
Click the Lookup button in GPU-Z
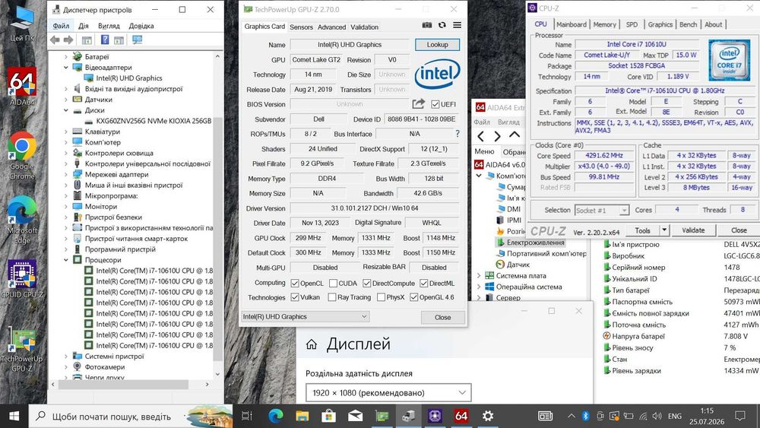point(437,45)
